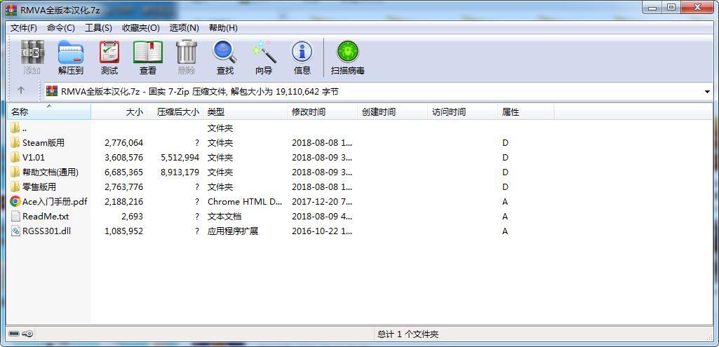Open the address bar dropdown arrow
The width and height of the screenshot is (719, 347).
click(x=707, y=92)
